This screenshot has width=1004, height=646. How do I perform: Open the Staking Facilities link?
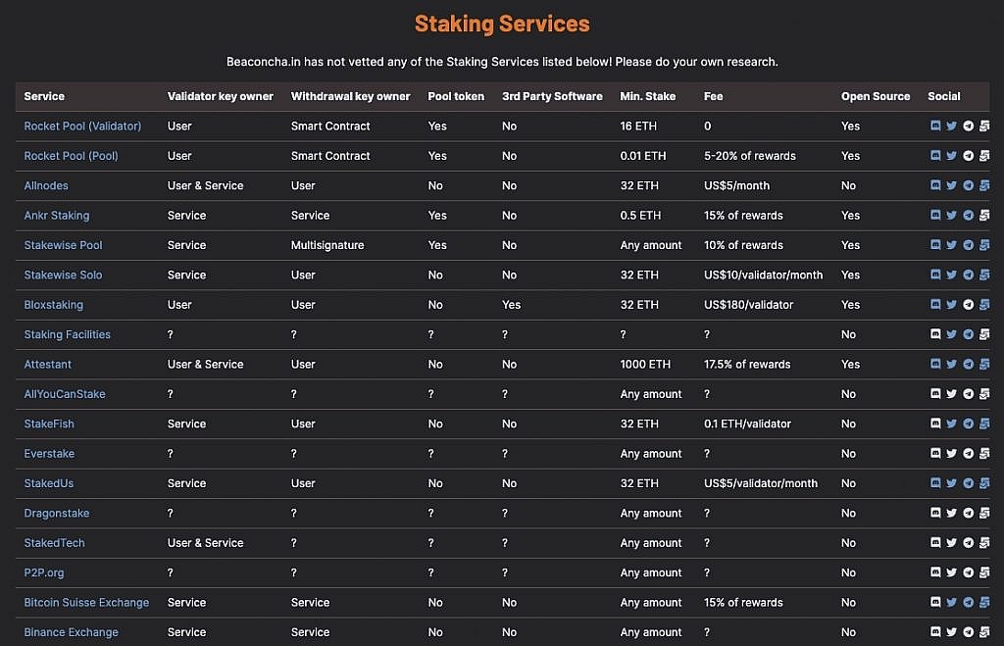pyautogui.click(x=67, y=334)
